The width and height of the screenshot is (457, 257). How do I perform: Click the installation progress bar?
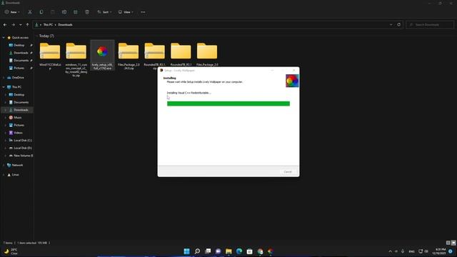[x=228, y=104]
